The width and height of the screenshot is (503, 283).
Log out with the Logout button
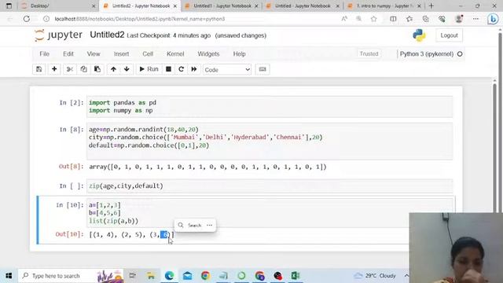point(449,35)
